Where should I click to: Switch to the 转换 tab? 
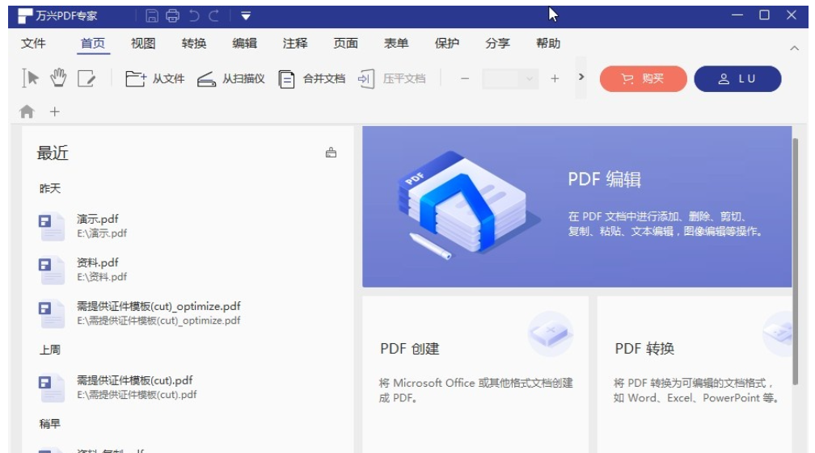[x=194, y=44]
